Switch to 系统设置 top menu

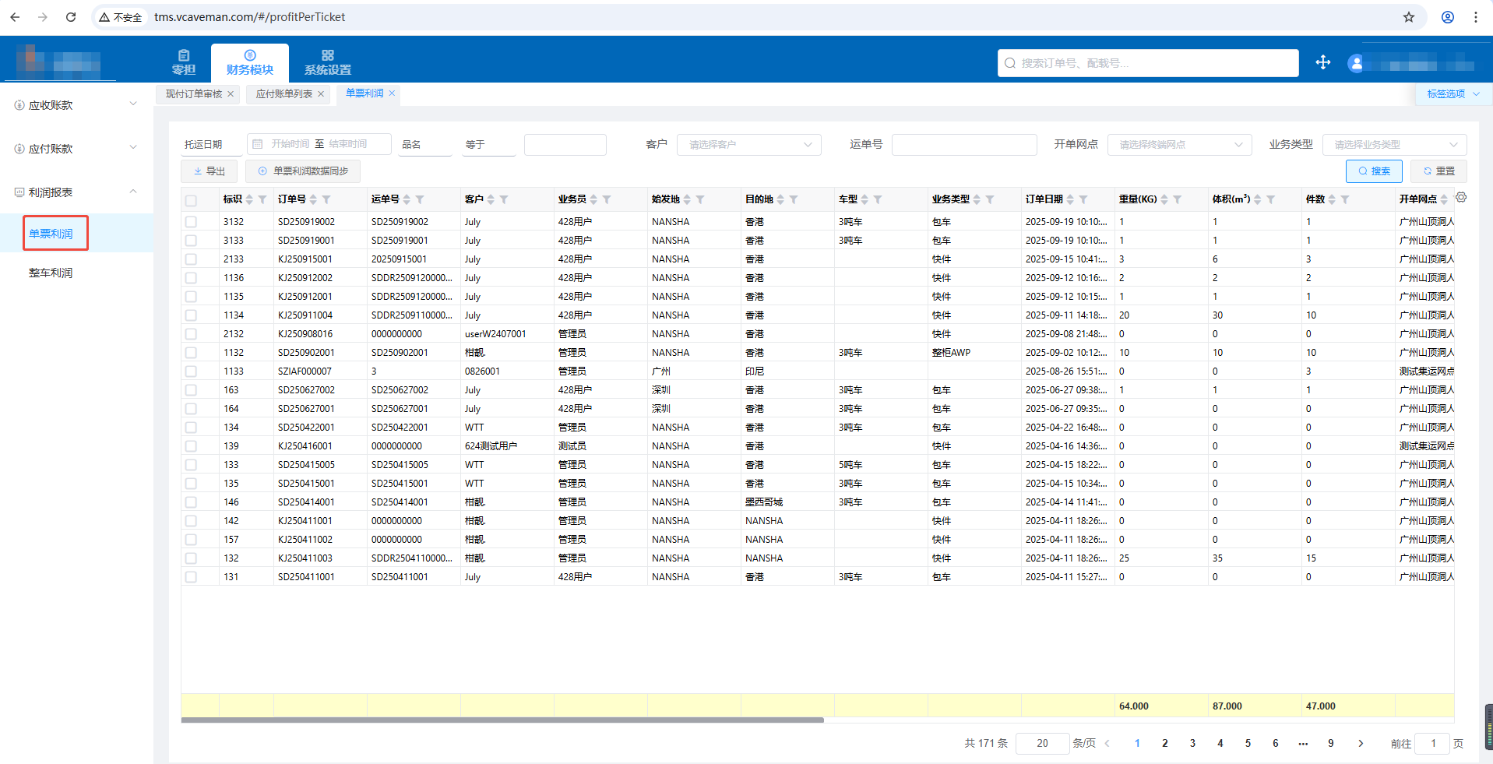[327, 62]
